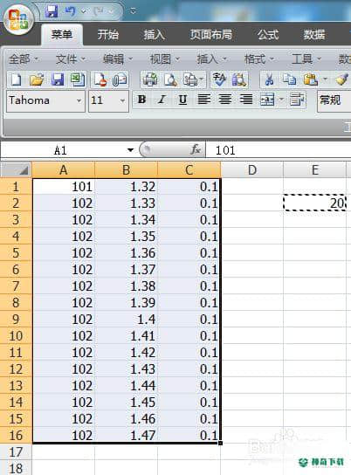Screen dimensions: 351x475
Task: Select row 9 header
Action: point(16,320)
